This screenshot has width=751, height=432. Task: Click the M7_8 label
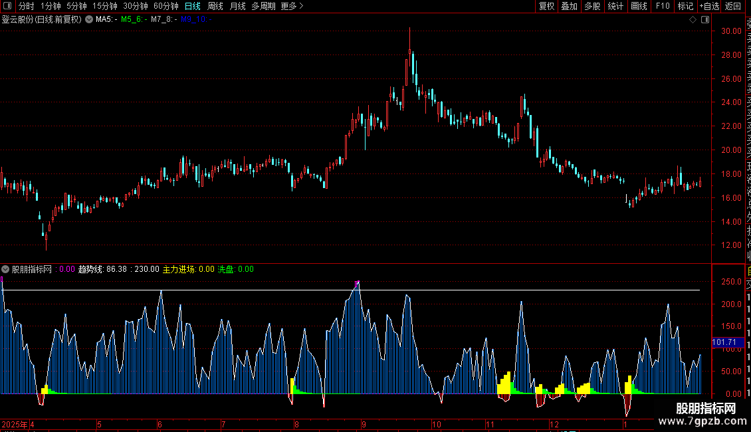(x=163, y=20)
